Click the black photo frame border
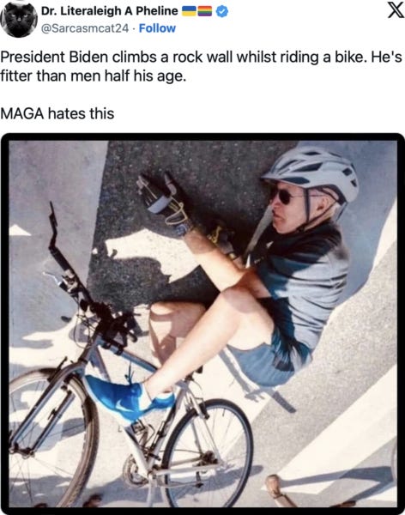Viewport: 405px width, 515px height. point(202,137)
